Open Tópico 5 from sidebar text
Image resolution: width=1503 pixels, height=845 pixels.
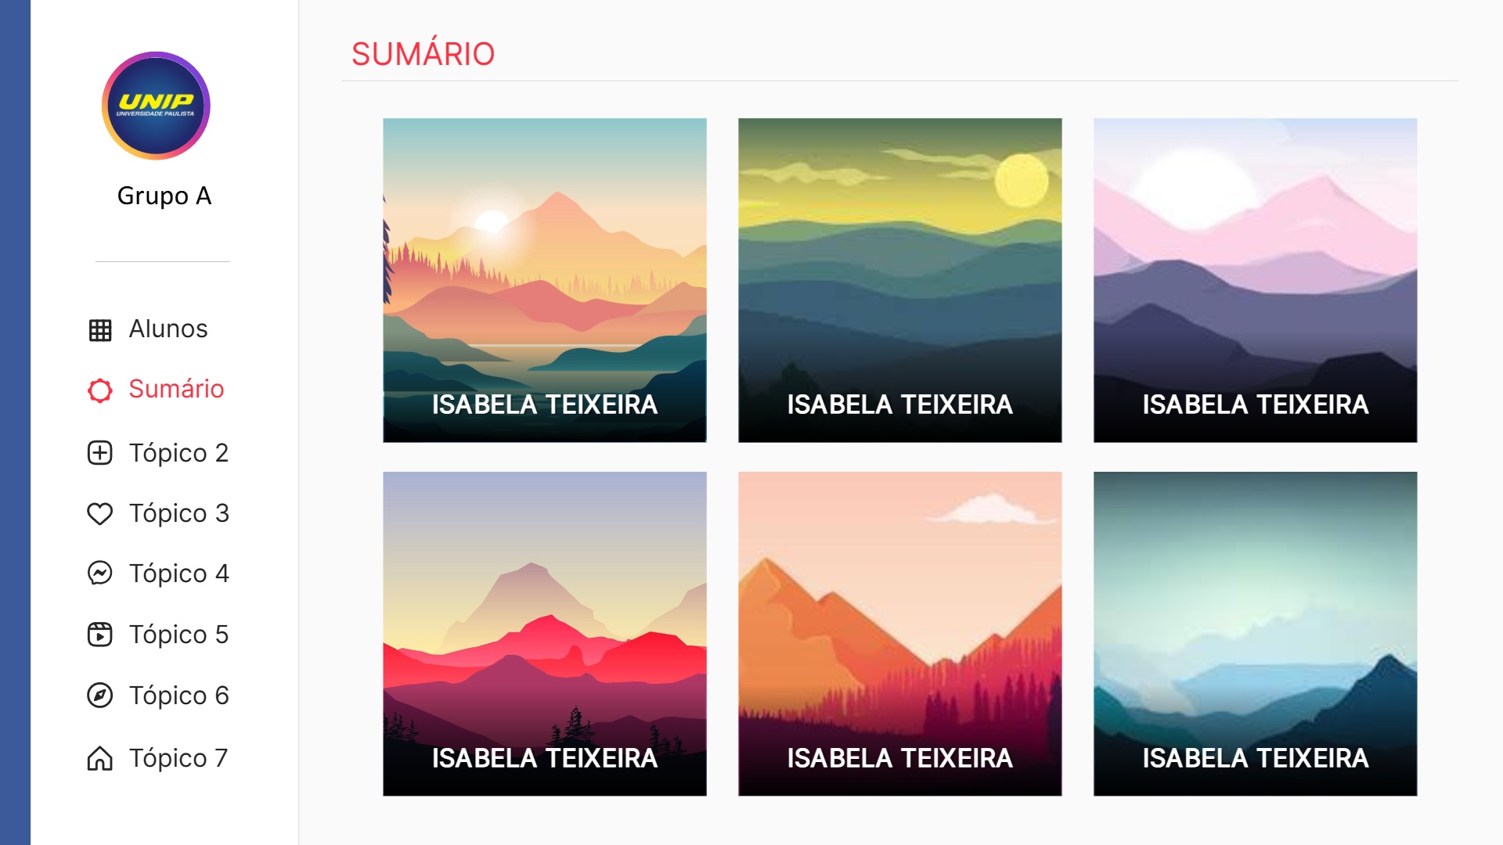[178, 635]
